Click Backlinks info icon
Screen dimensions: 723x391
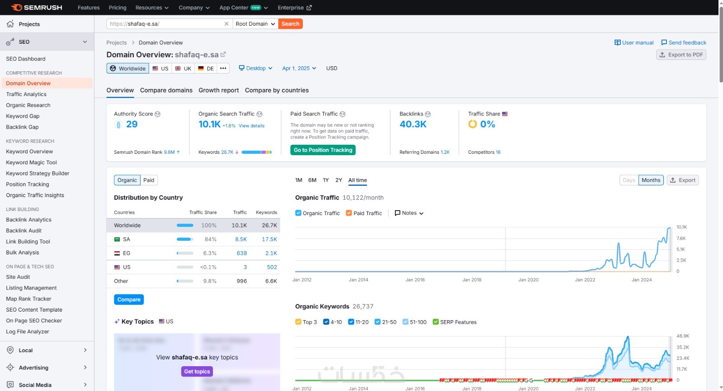coord(428,114)
